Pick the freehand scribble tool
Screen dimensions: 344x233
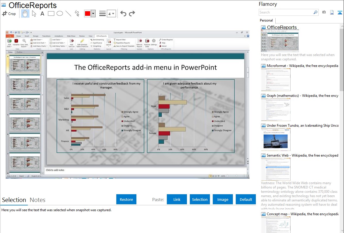pos(77,14)
